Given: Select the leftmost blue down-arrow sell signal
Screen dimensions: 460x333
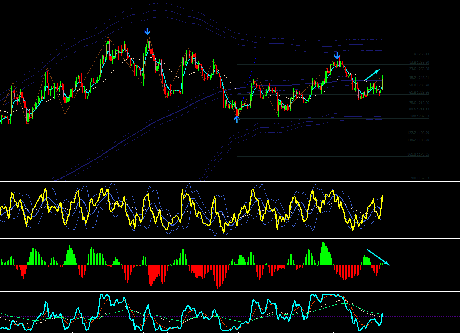Looking at the screenshot, I should 148,31.
